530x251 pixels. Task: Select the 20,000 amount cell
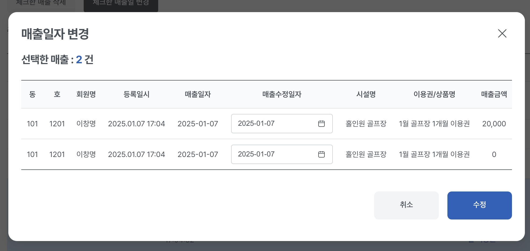[x=494, y=124]
